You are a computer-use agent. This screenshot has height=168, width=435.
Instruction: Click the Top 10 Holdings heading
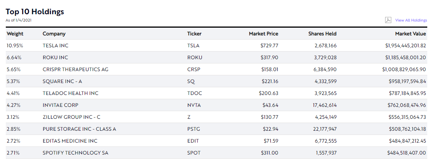[35, 12]
